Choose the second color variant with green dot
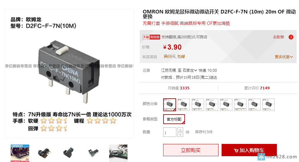Image resolution: width=299 pixels, height=162 pixels. tap(184, 104)
